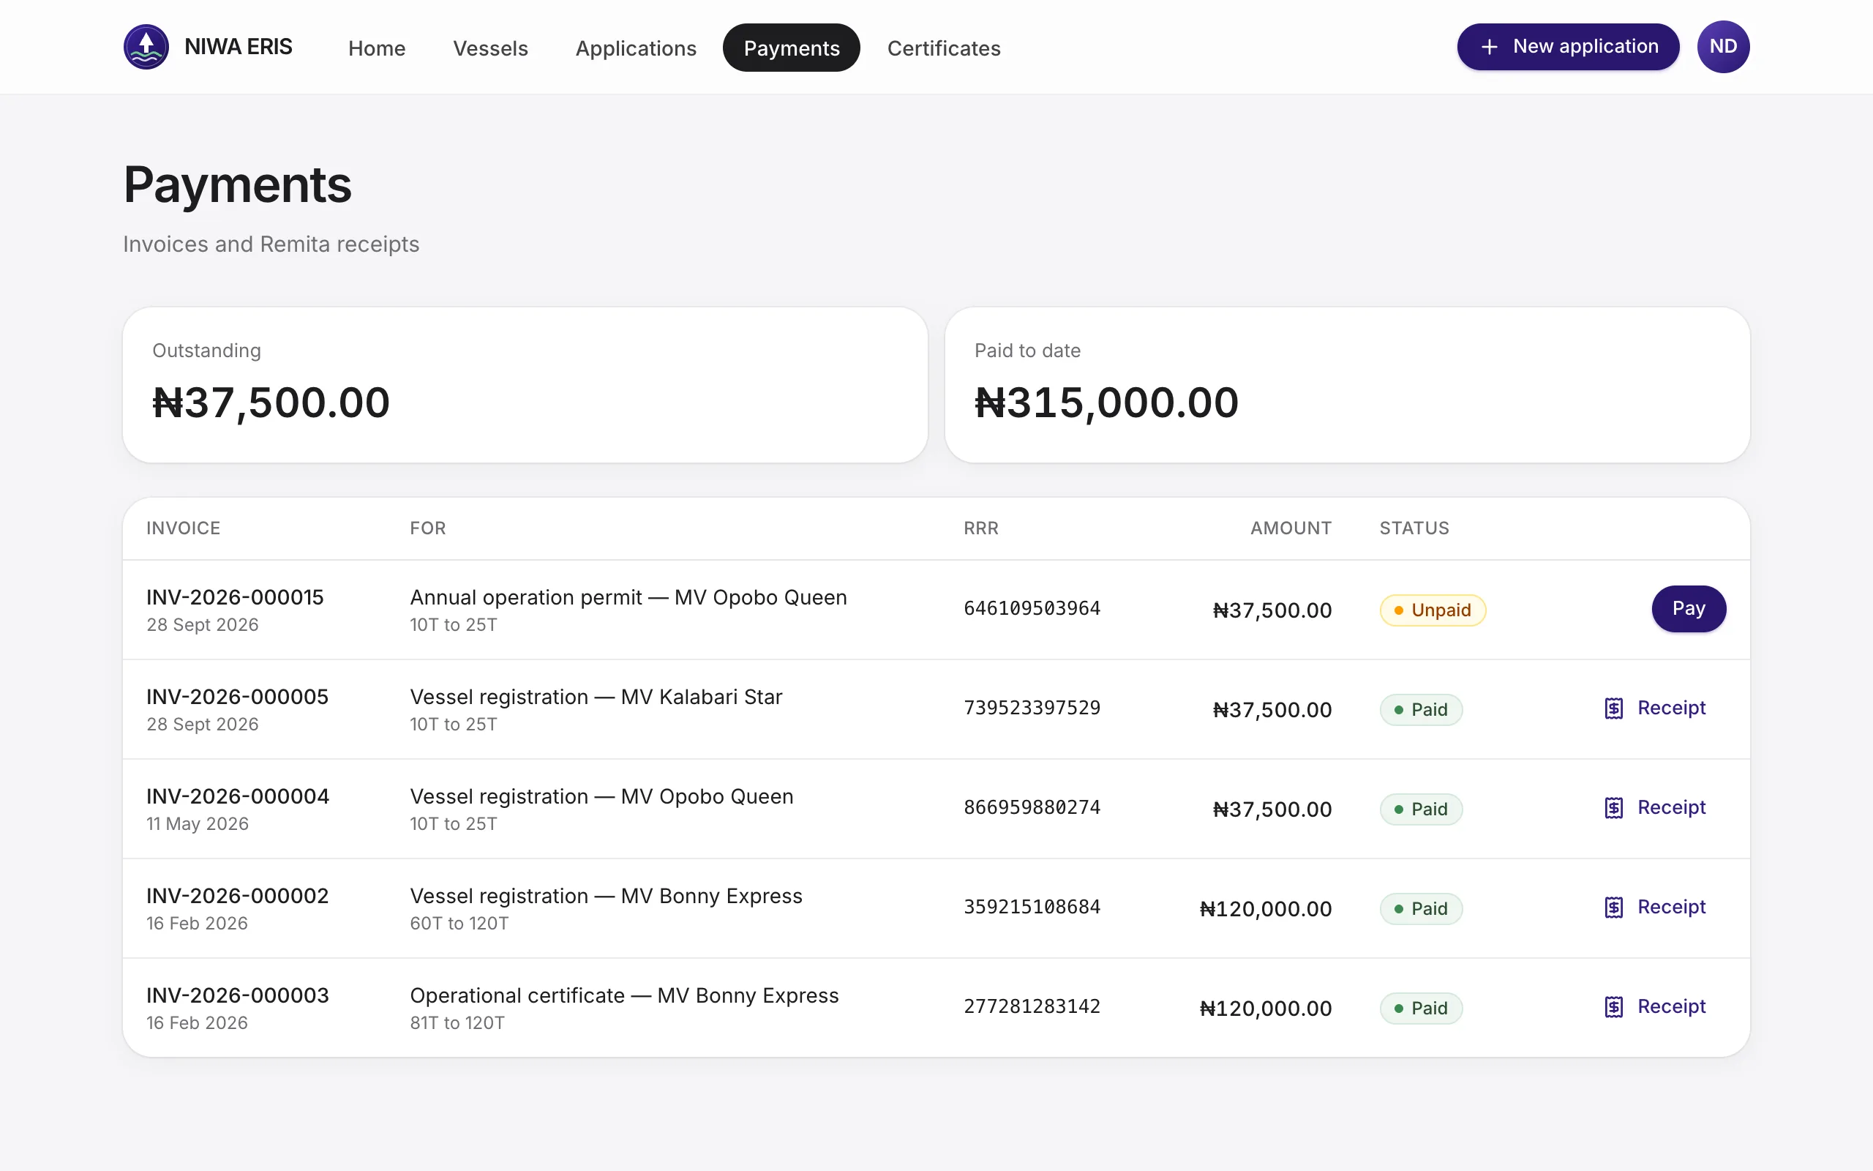Click receipt icon for INV-2026-000005
The image size is (1873, 1171).
pos(1614,708)
